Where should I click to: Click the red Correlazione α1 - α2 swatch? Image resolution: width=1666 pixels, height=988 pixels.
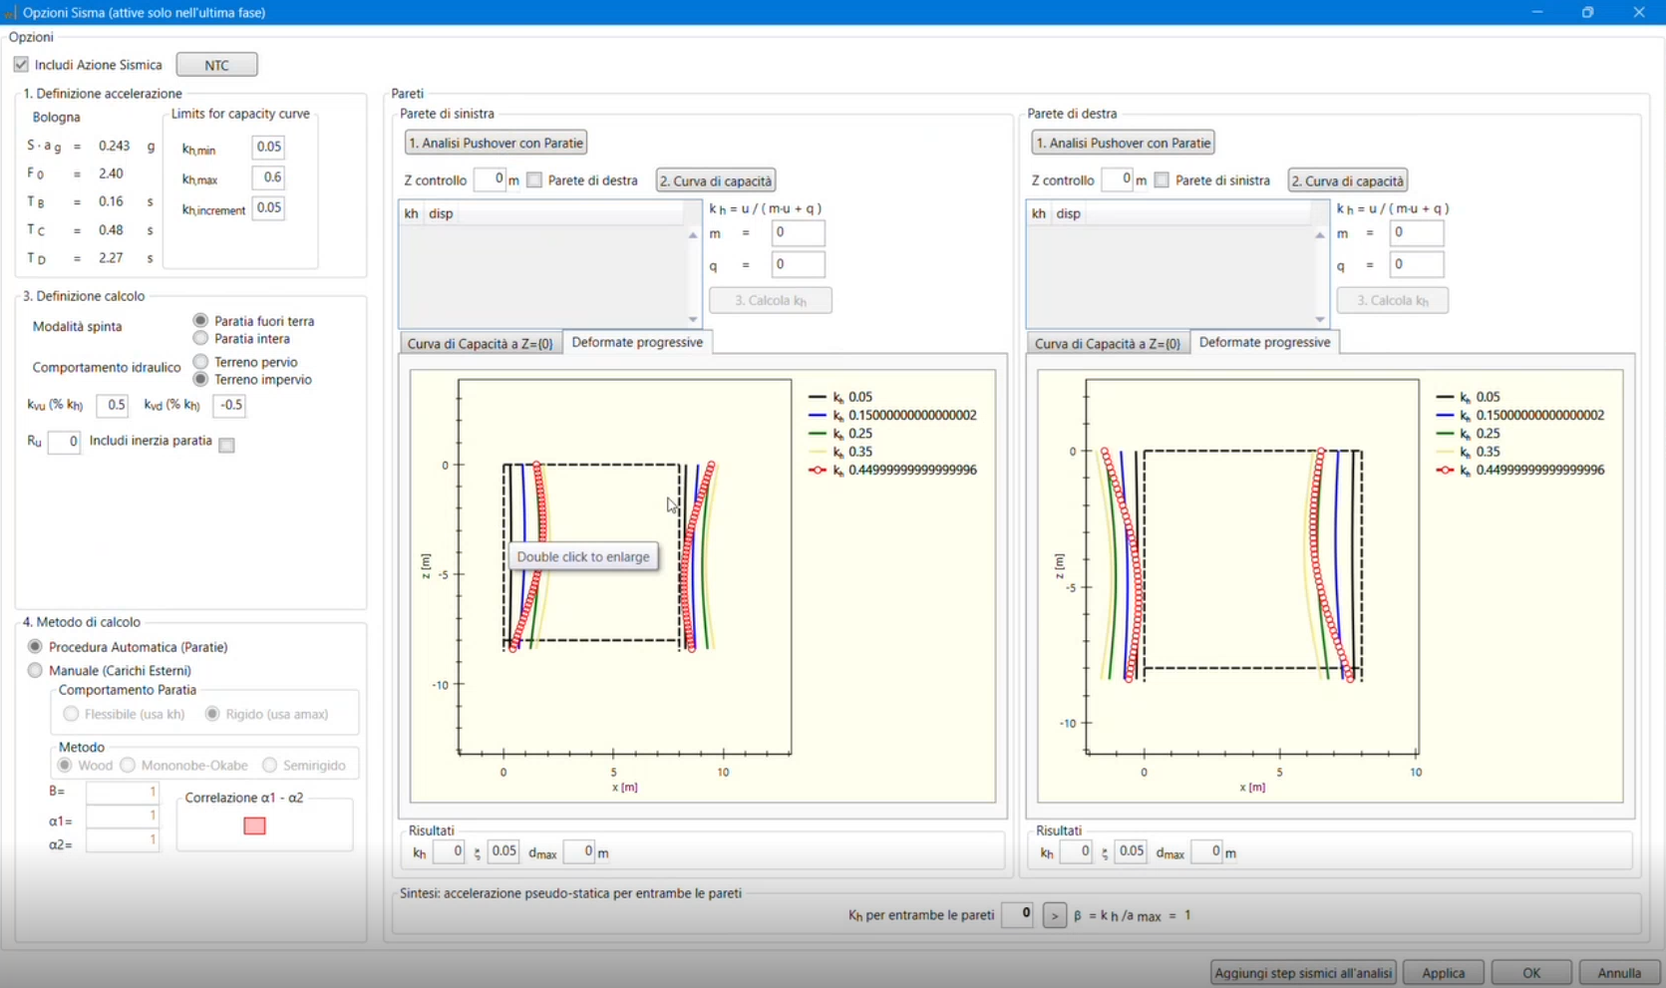254,825
